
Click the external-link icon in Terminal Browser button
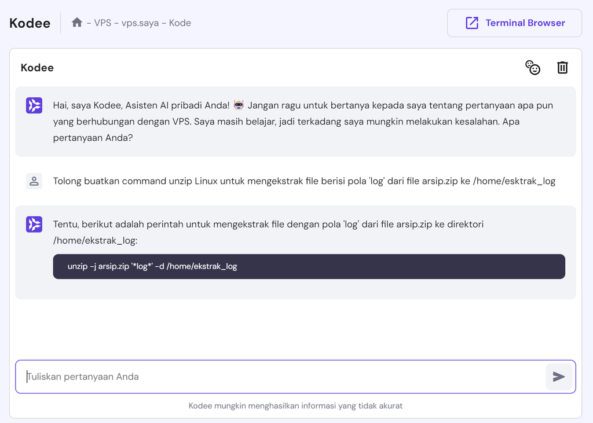point(473,23)
